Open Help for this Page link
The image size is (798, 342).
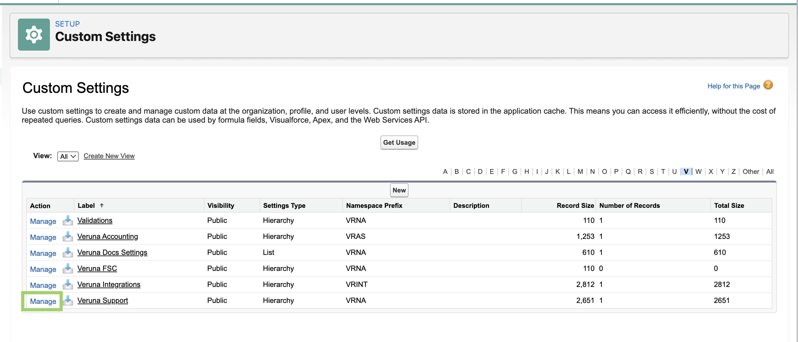(734, 86)
